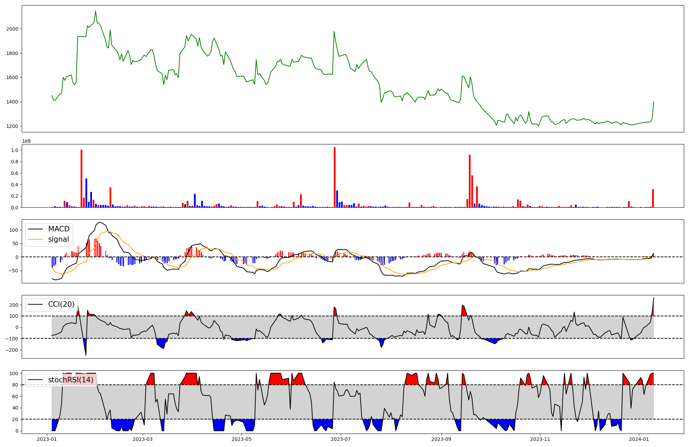Select the 2023-11 x-axis date label

click(540, 439)
